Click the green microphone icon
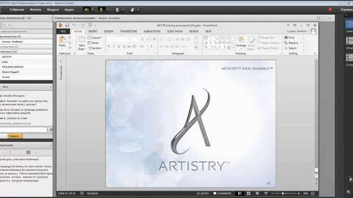This screenshot has width=353, height=198. click(x=101, y=10)
